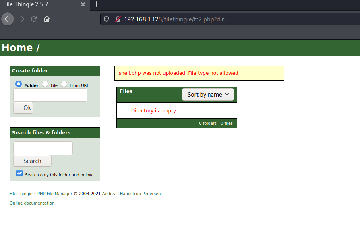Choose the From URL radio option

click(64, 84)
